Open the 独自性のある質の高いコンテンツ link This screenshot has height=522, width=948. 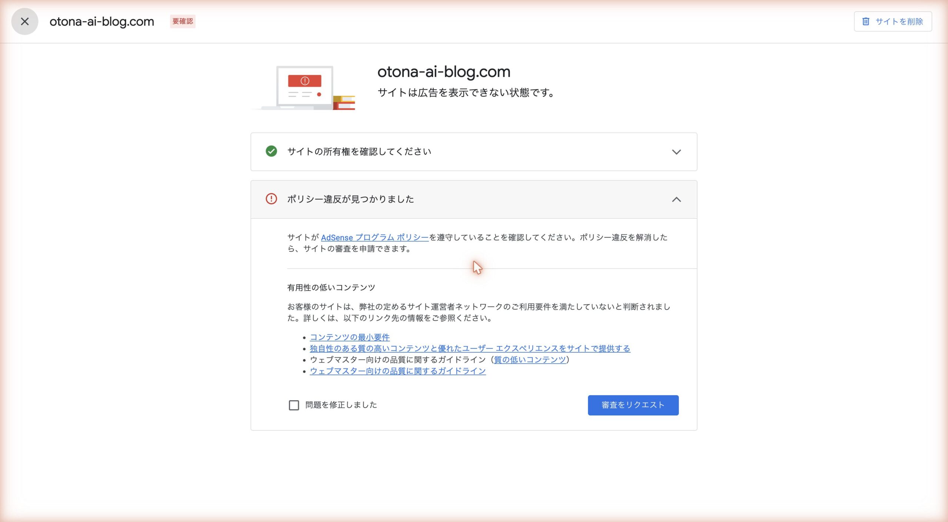tap(470, 348)
